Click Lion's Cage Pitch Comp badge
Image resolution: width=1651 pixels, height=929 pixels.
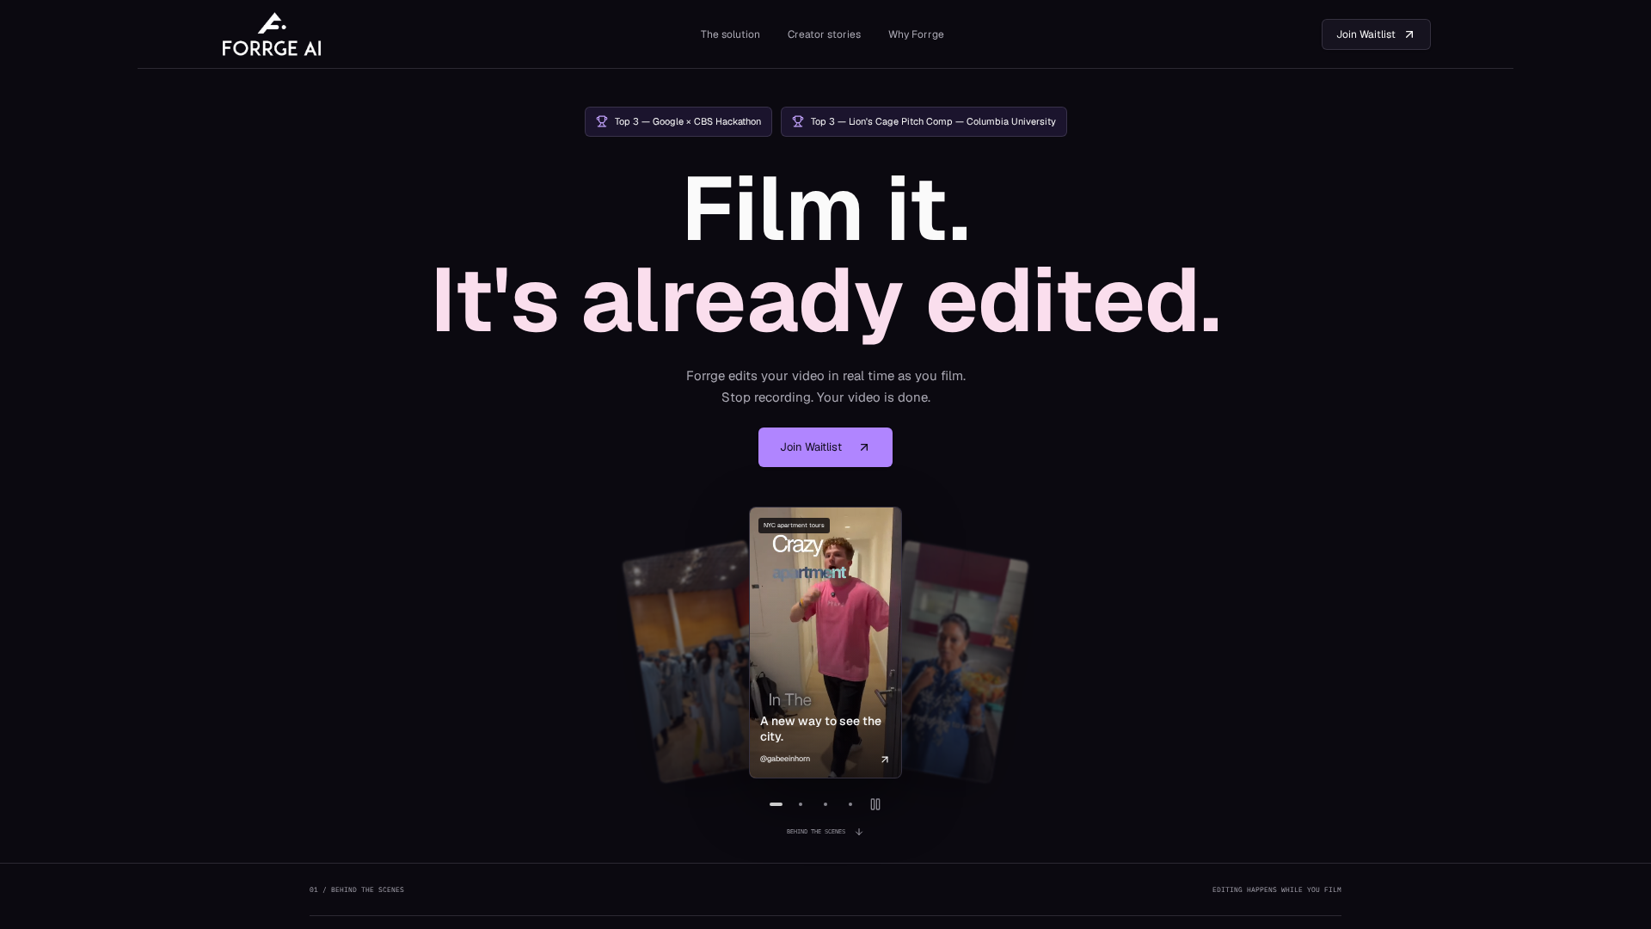924,121
